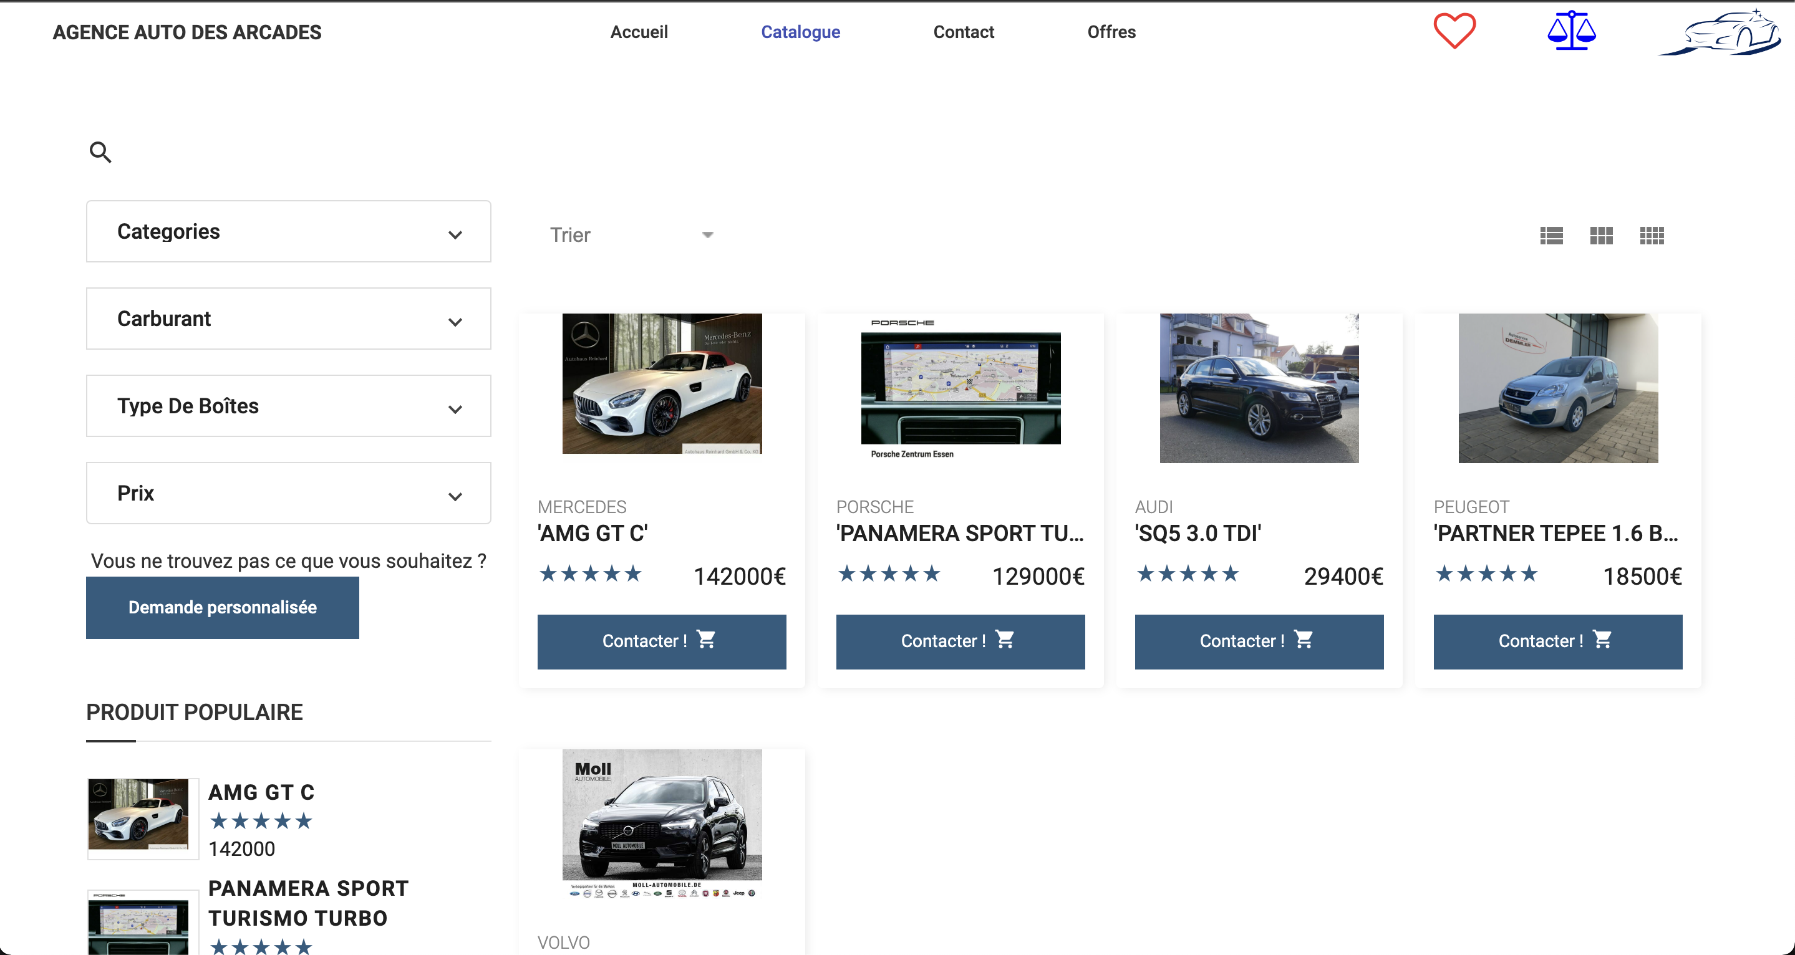Switch to list view layout

click(x=1551, y=236)
